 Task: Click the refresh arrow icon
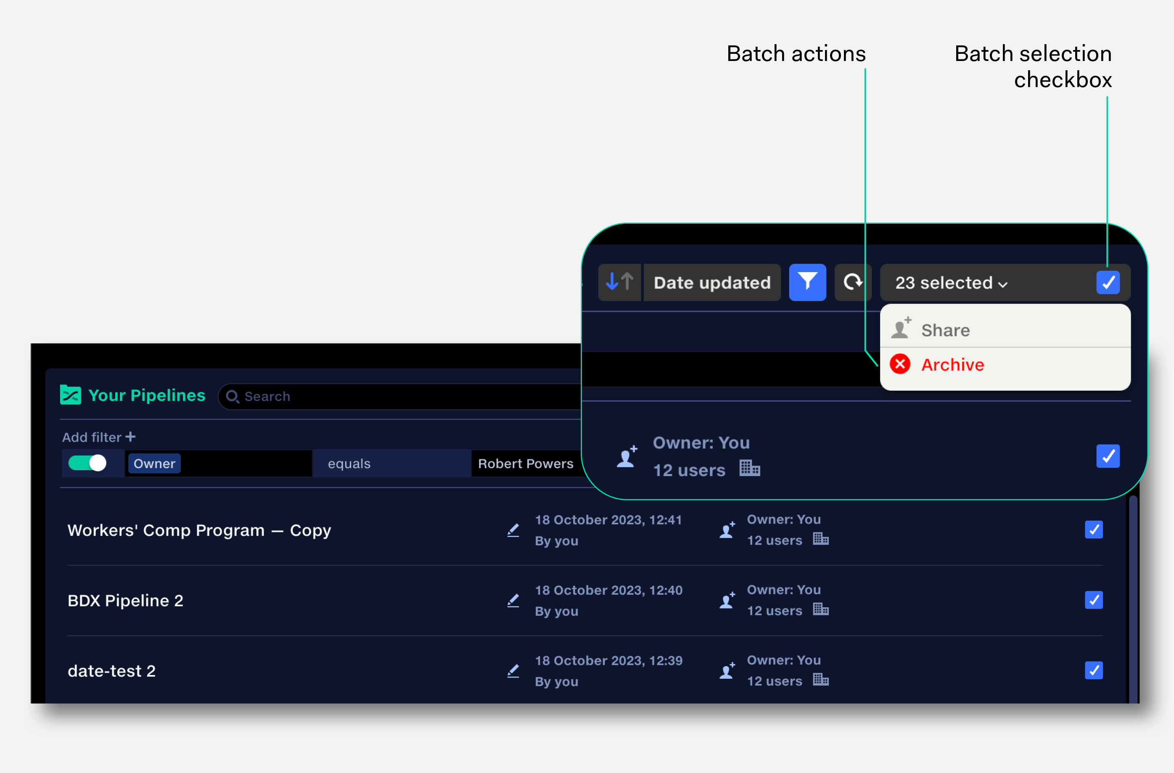[853, 282]
